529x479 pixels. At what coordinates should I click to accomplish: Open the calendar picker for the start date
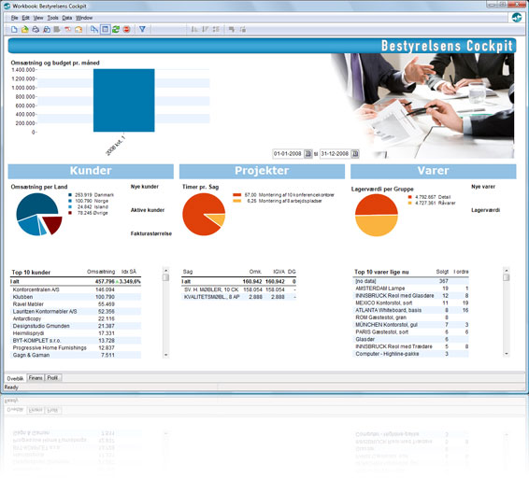(307, 154)
